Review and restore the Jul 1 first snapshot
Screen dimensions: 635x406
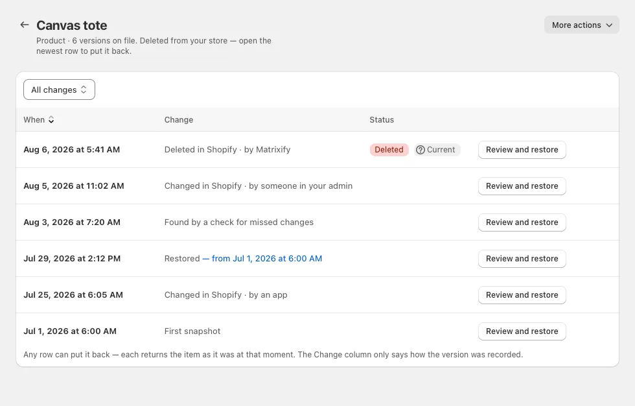tap(522, 331)
